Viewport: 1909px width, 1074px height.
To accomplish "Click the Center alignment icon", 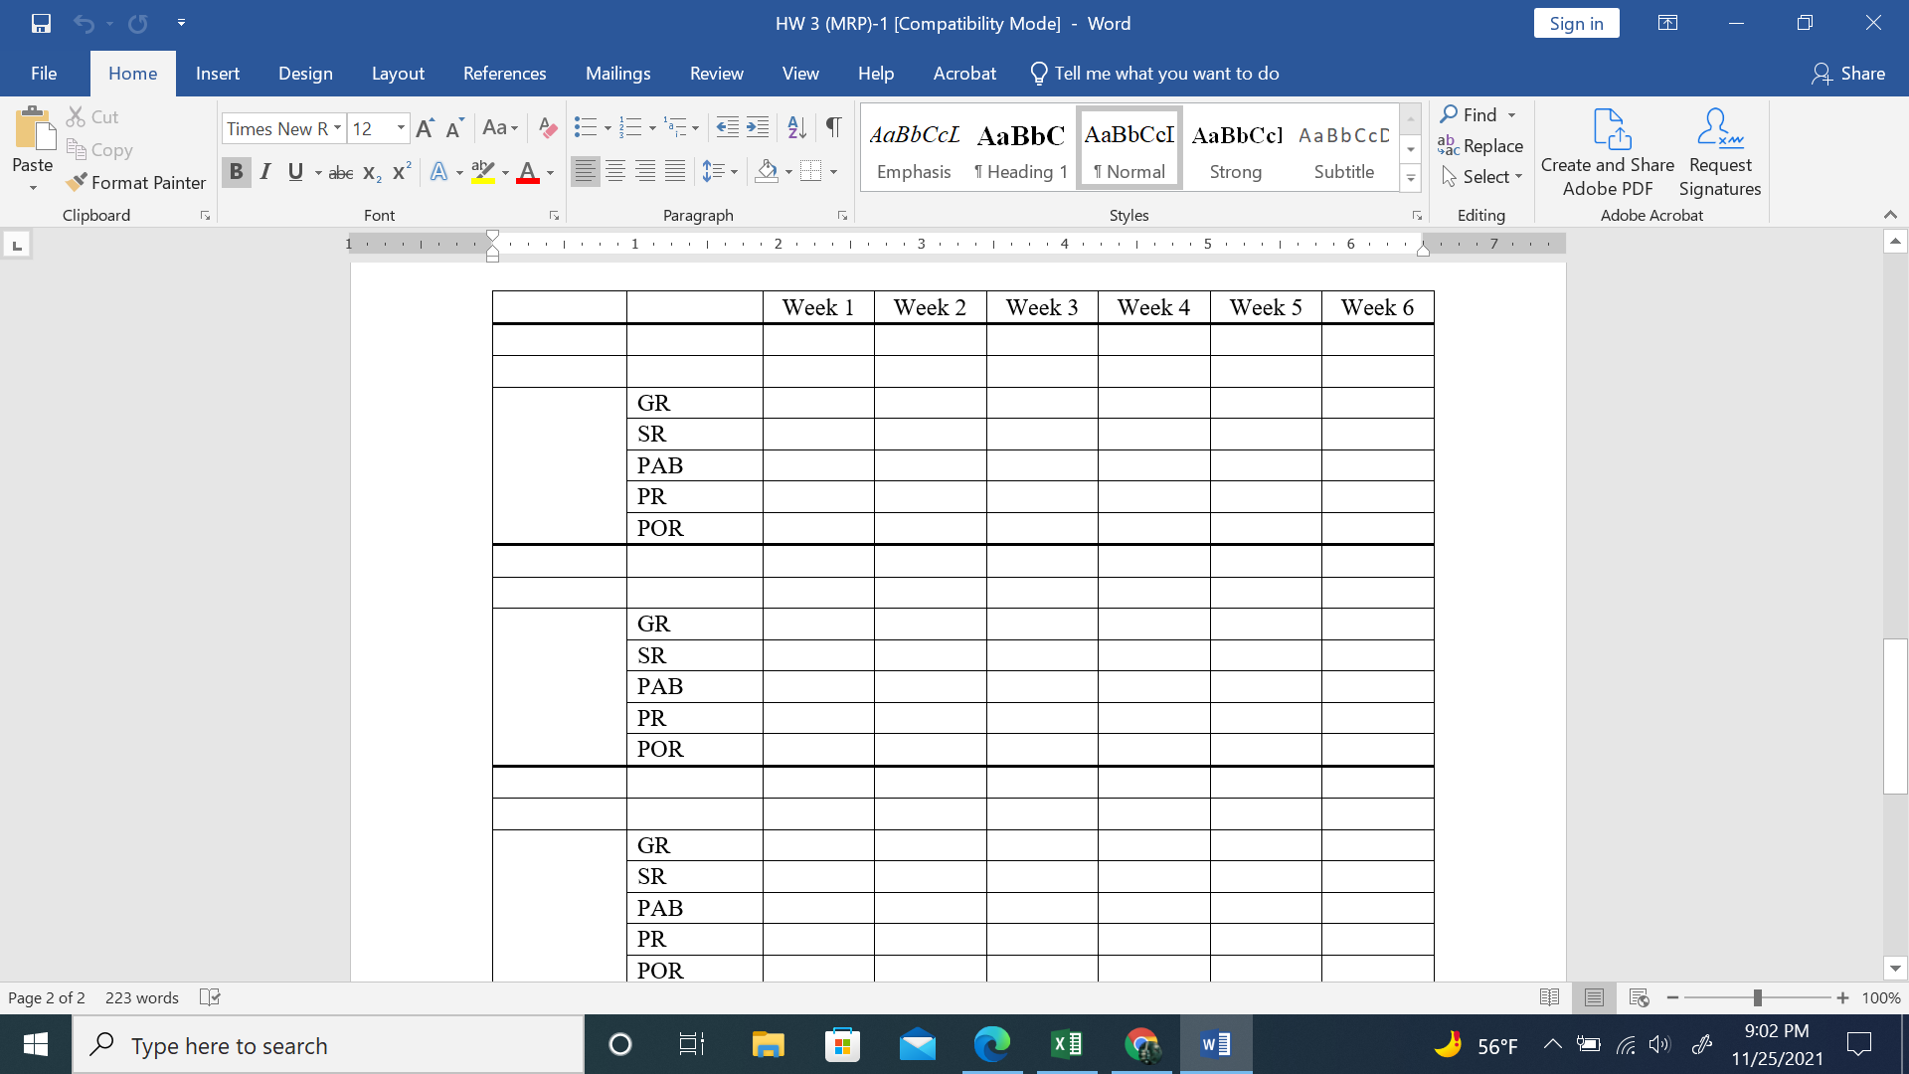I will 615,172.
